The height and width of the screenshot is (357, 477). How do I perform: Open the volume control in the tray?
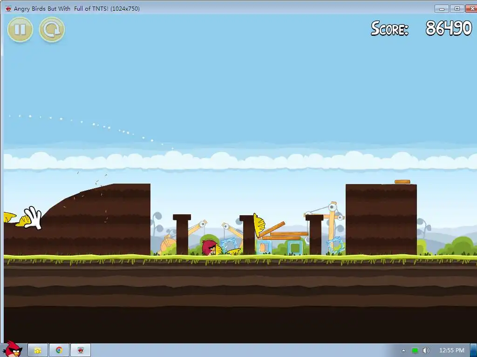(x=426, y=350)
